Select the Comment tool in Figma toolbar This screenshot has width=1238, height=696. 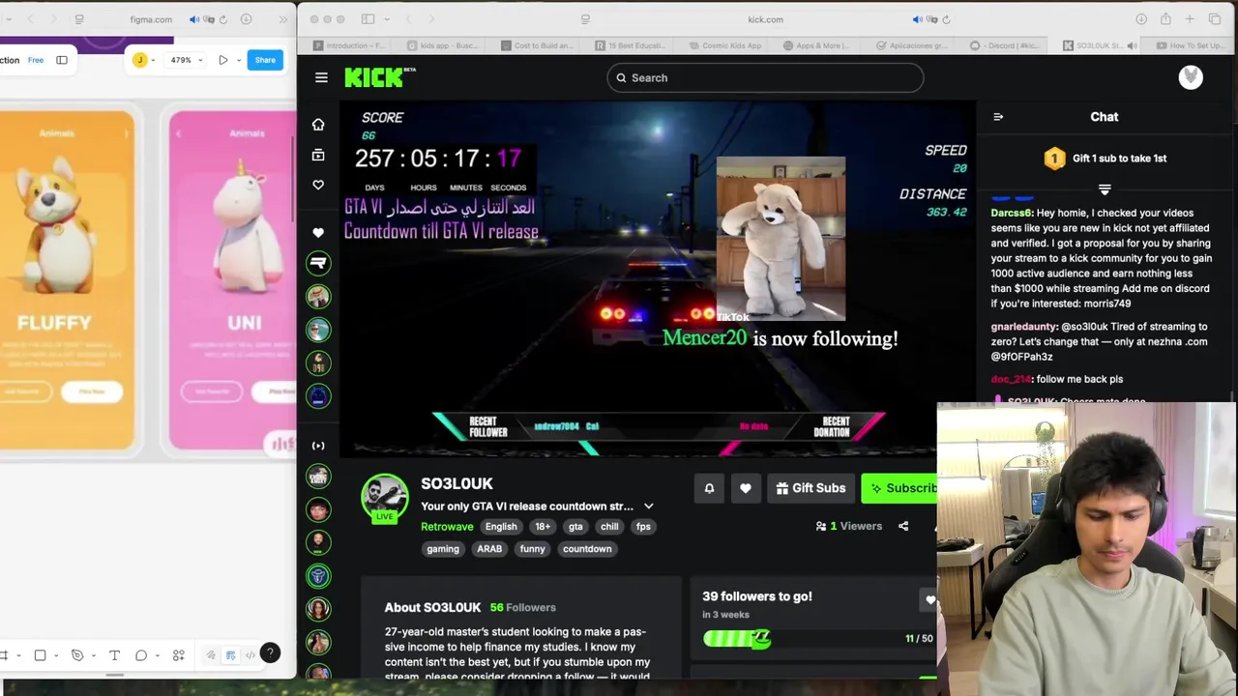pos(141,655)
